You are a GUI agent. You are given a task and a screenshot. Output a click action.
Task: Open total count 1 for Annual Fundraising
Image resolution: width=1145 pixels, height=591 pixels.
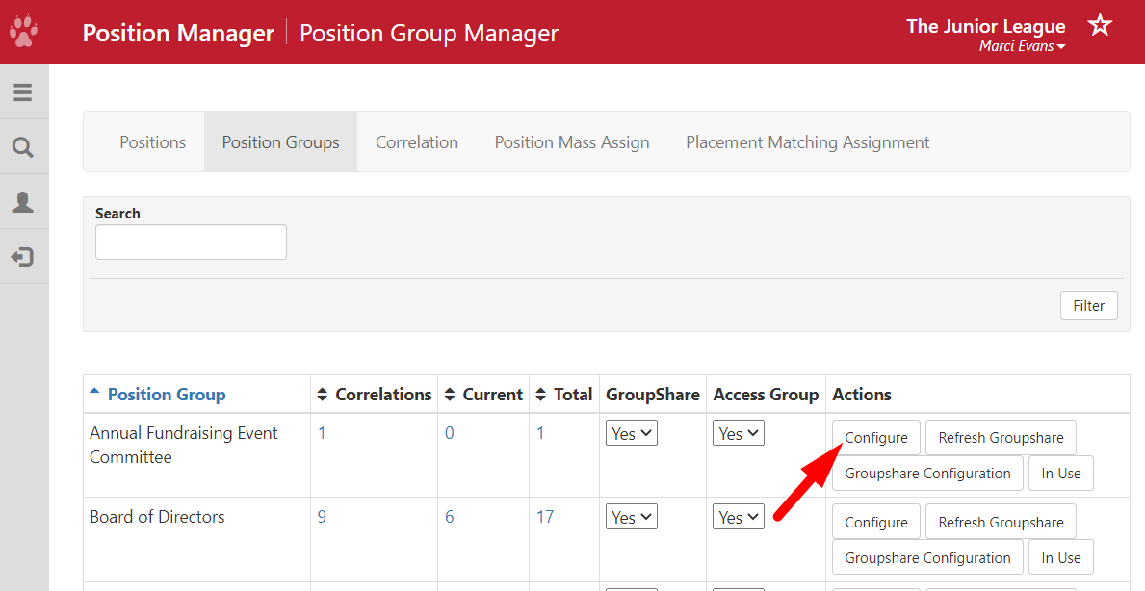point(540,433)
